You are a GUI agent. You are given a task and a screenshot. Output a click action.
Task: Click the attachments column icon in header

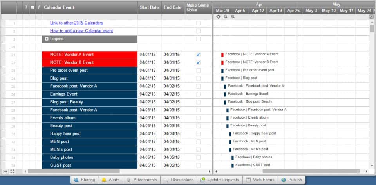click(26, 7)
